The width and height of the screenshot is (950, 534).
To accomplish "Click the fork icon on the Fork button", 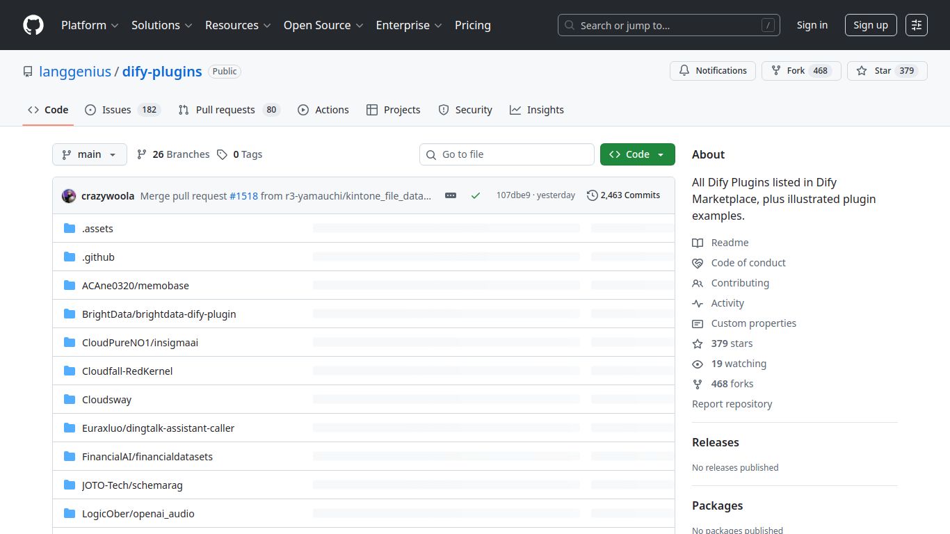I will tap(774, 70).
